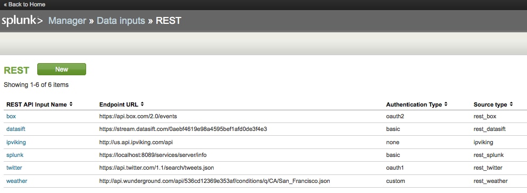
Task: Open the twitter REST input
Action: [x=14, y=168]
